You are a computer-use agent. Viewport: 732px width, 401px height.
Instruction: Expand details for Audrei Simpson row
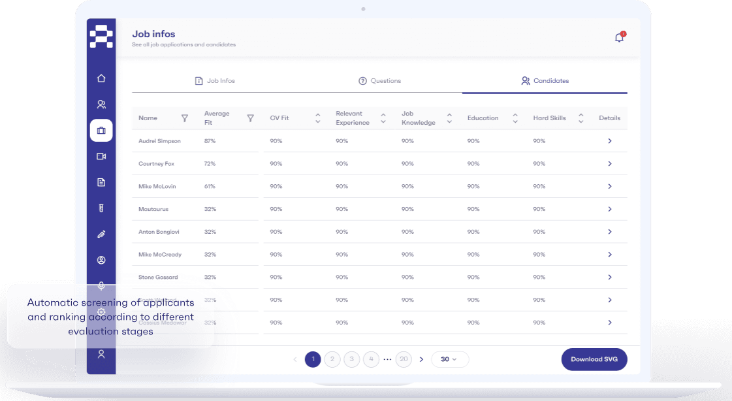coord(609,141)
